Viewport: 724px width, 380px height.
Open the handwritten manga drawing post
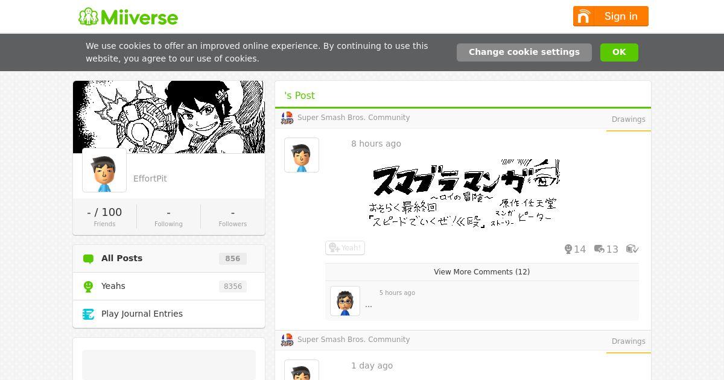click(x=463, y=194)
